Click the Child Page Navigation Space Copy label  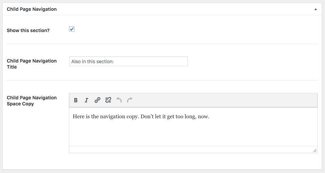tap(32, 101)
